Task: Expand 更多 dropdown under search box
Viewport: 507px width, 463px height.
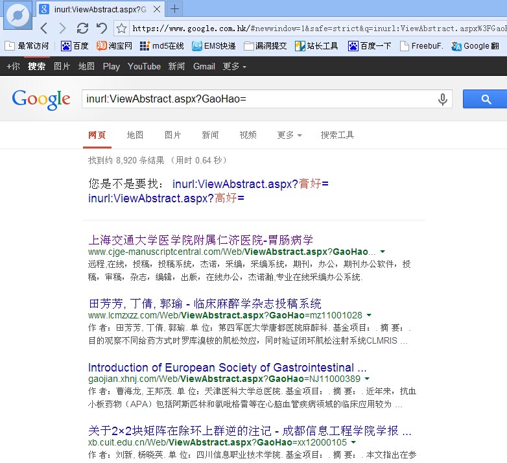Action: click(289, 135)
